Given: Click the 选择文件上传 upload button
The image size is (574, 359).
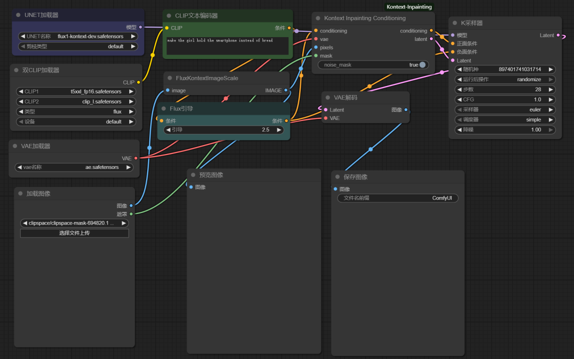Looking at the screenshot, I should pyautogui.click(x=74, y=233).
